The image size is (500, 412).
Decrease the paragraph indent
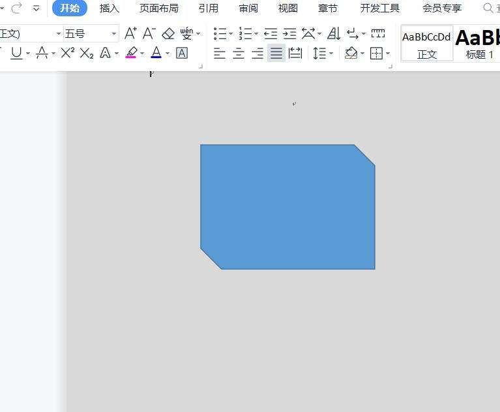[x=271, y=33]
